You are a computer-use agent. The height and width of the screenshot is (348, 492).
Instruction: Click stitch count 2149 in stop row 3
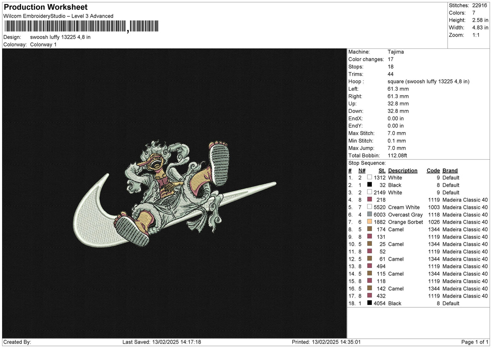380,192
